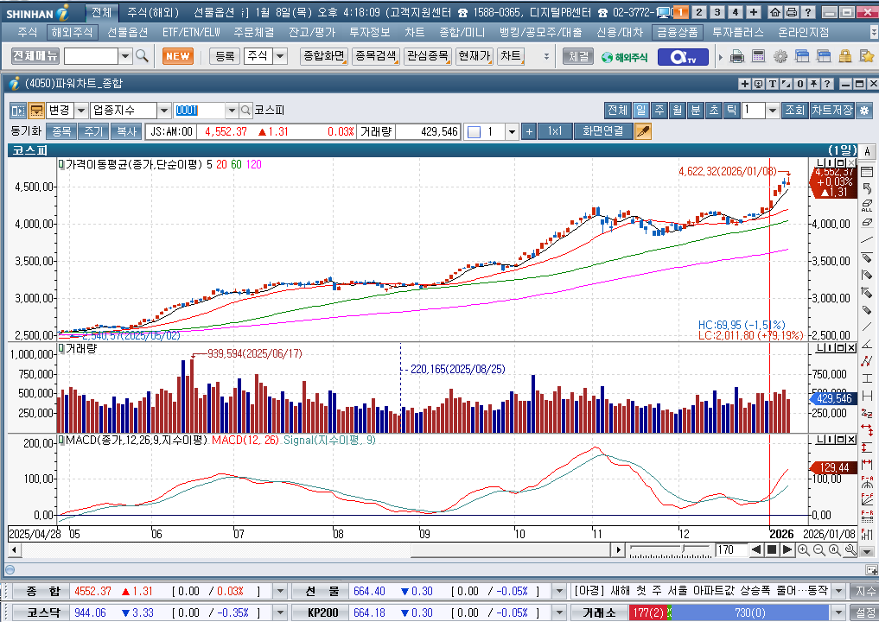Open the gear settings icon in the top toolbar
The width and height of the screenshot is (879, 622).
(780, 56)
